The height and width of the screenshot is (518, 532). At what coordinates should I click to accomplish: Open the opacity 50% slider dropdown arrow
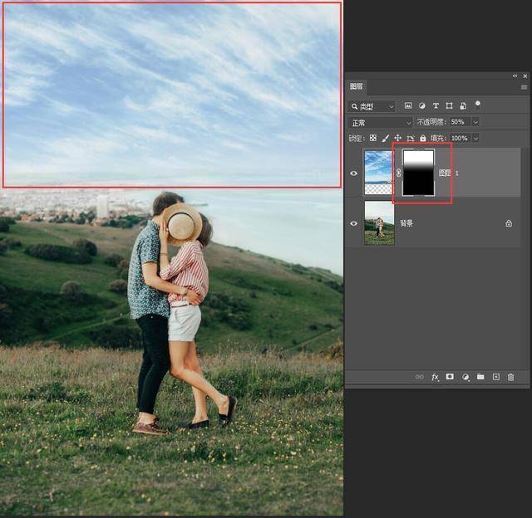475,122
